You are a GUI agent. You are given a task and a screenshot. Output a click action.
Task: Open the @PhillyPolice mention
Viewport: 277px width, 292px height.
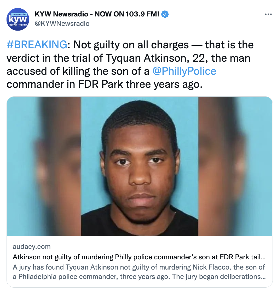pos(184,71)
